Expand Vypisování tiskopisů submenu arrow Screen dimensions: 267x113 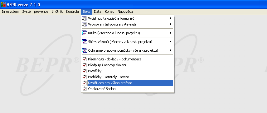point(170,24)
